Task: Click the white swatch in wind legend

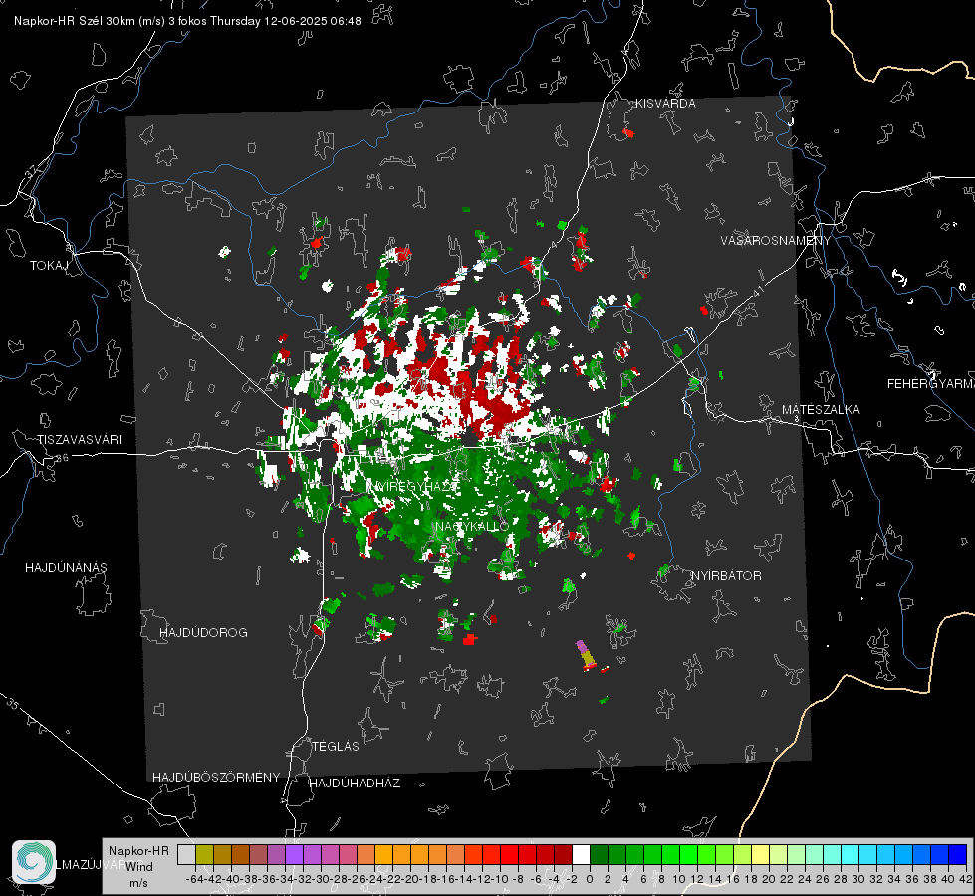Action: pos(581,855)
